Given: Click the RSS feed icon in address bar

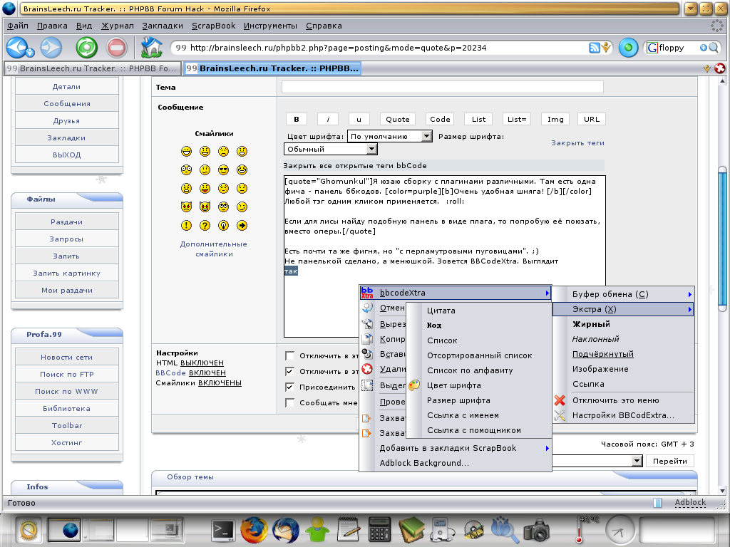Looking at the screenshot, I should pyautogui.click(x=594, y=48).
